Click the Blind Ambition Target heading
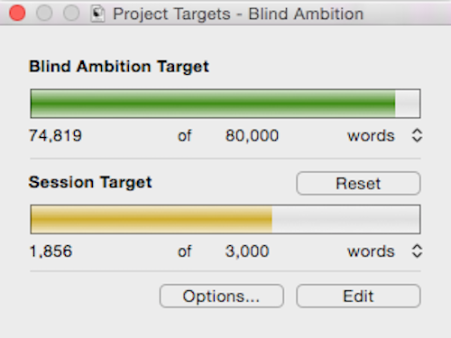This screenshot has height=338, width=451. [x=119, y=67]
